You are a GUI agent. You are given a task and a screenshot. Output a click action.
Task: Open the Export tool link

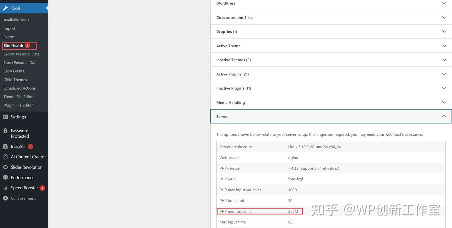point(9,37)
